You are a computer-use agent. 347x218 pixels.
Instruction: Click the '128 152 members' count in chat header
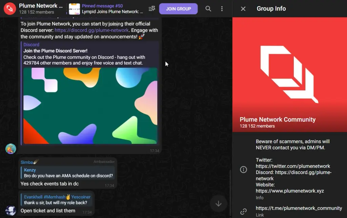tap(37, 12)
